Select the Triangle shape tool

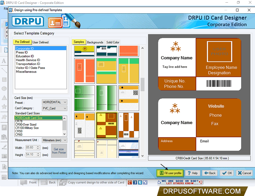(x=4, y=98)
